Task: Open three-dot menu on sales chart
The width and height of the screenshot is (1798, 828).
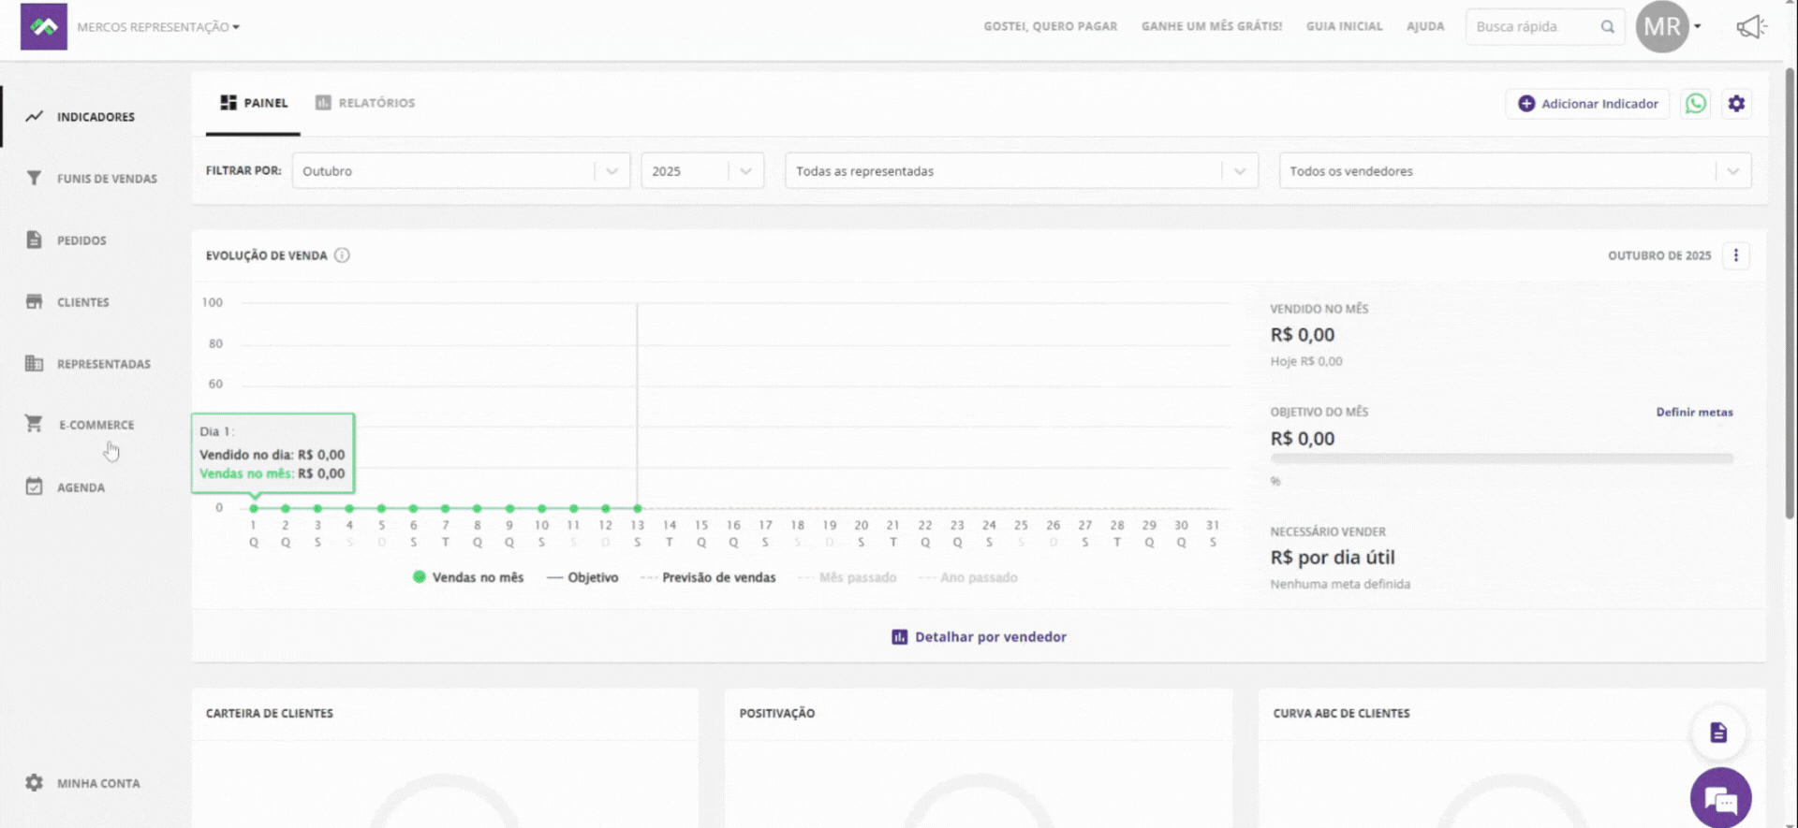Action: [x=1735, y=255]
